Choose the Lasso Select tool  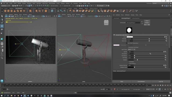point(2,19)
